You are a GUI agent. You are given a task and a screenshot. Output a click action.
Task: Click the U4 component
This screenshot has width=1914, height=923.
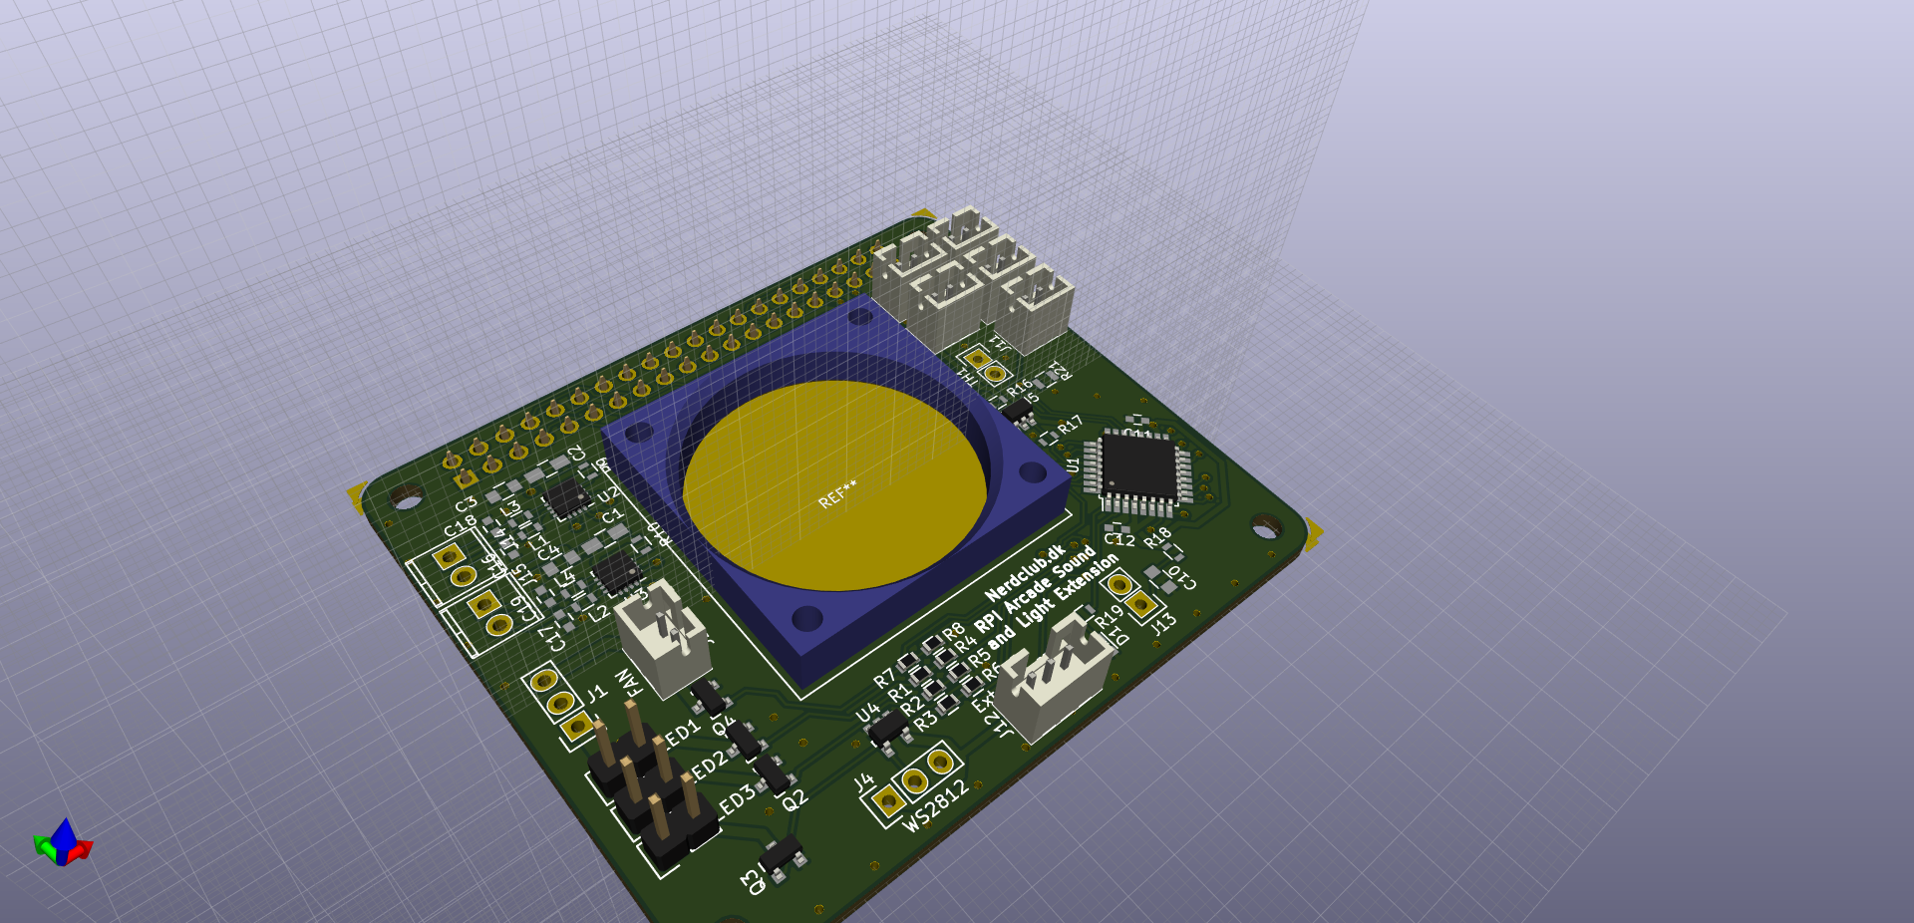(x=887, y=729)
